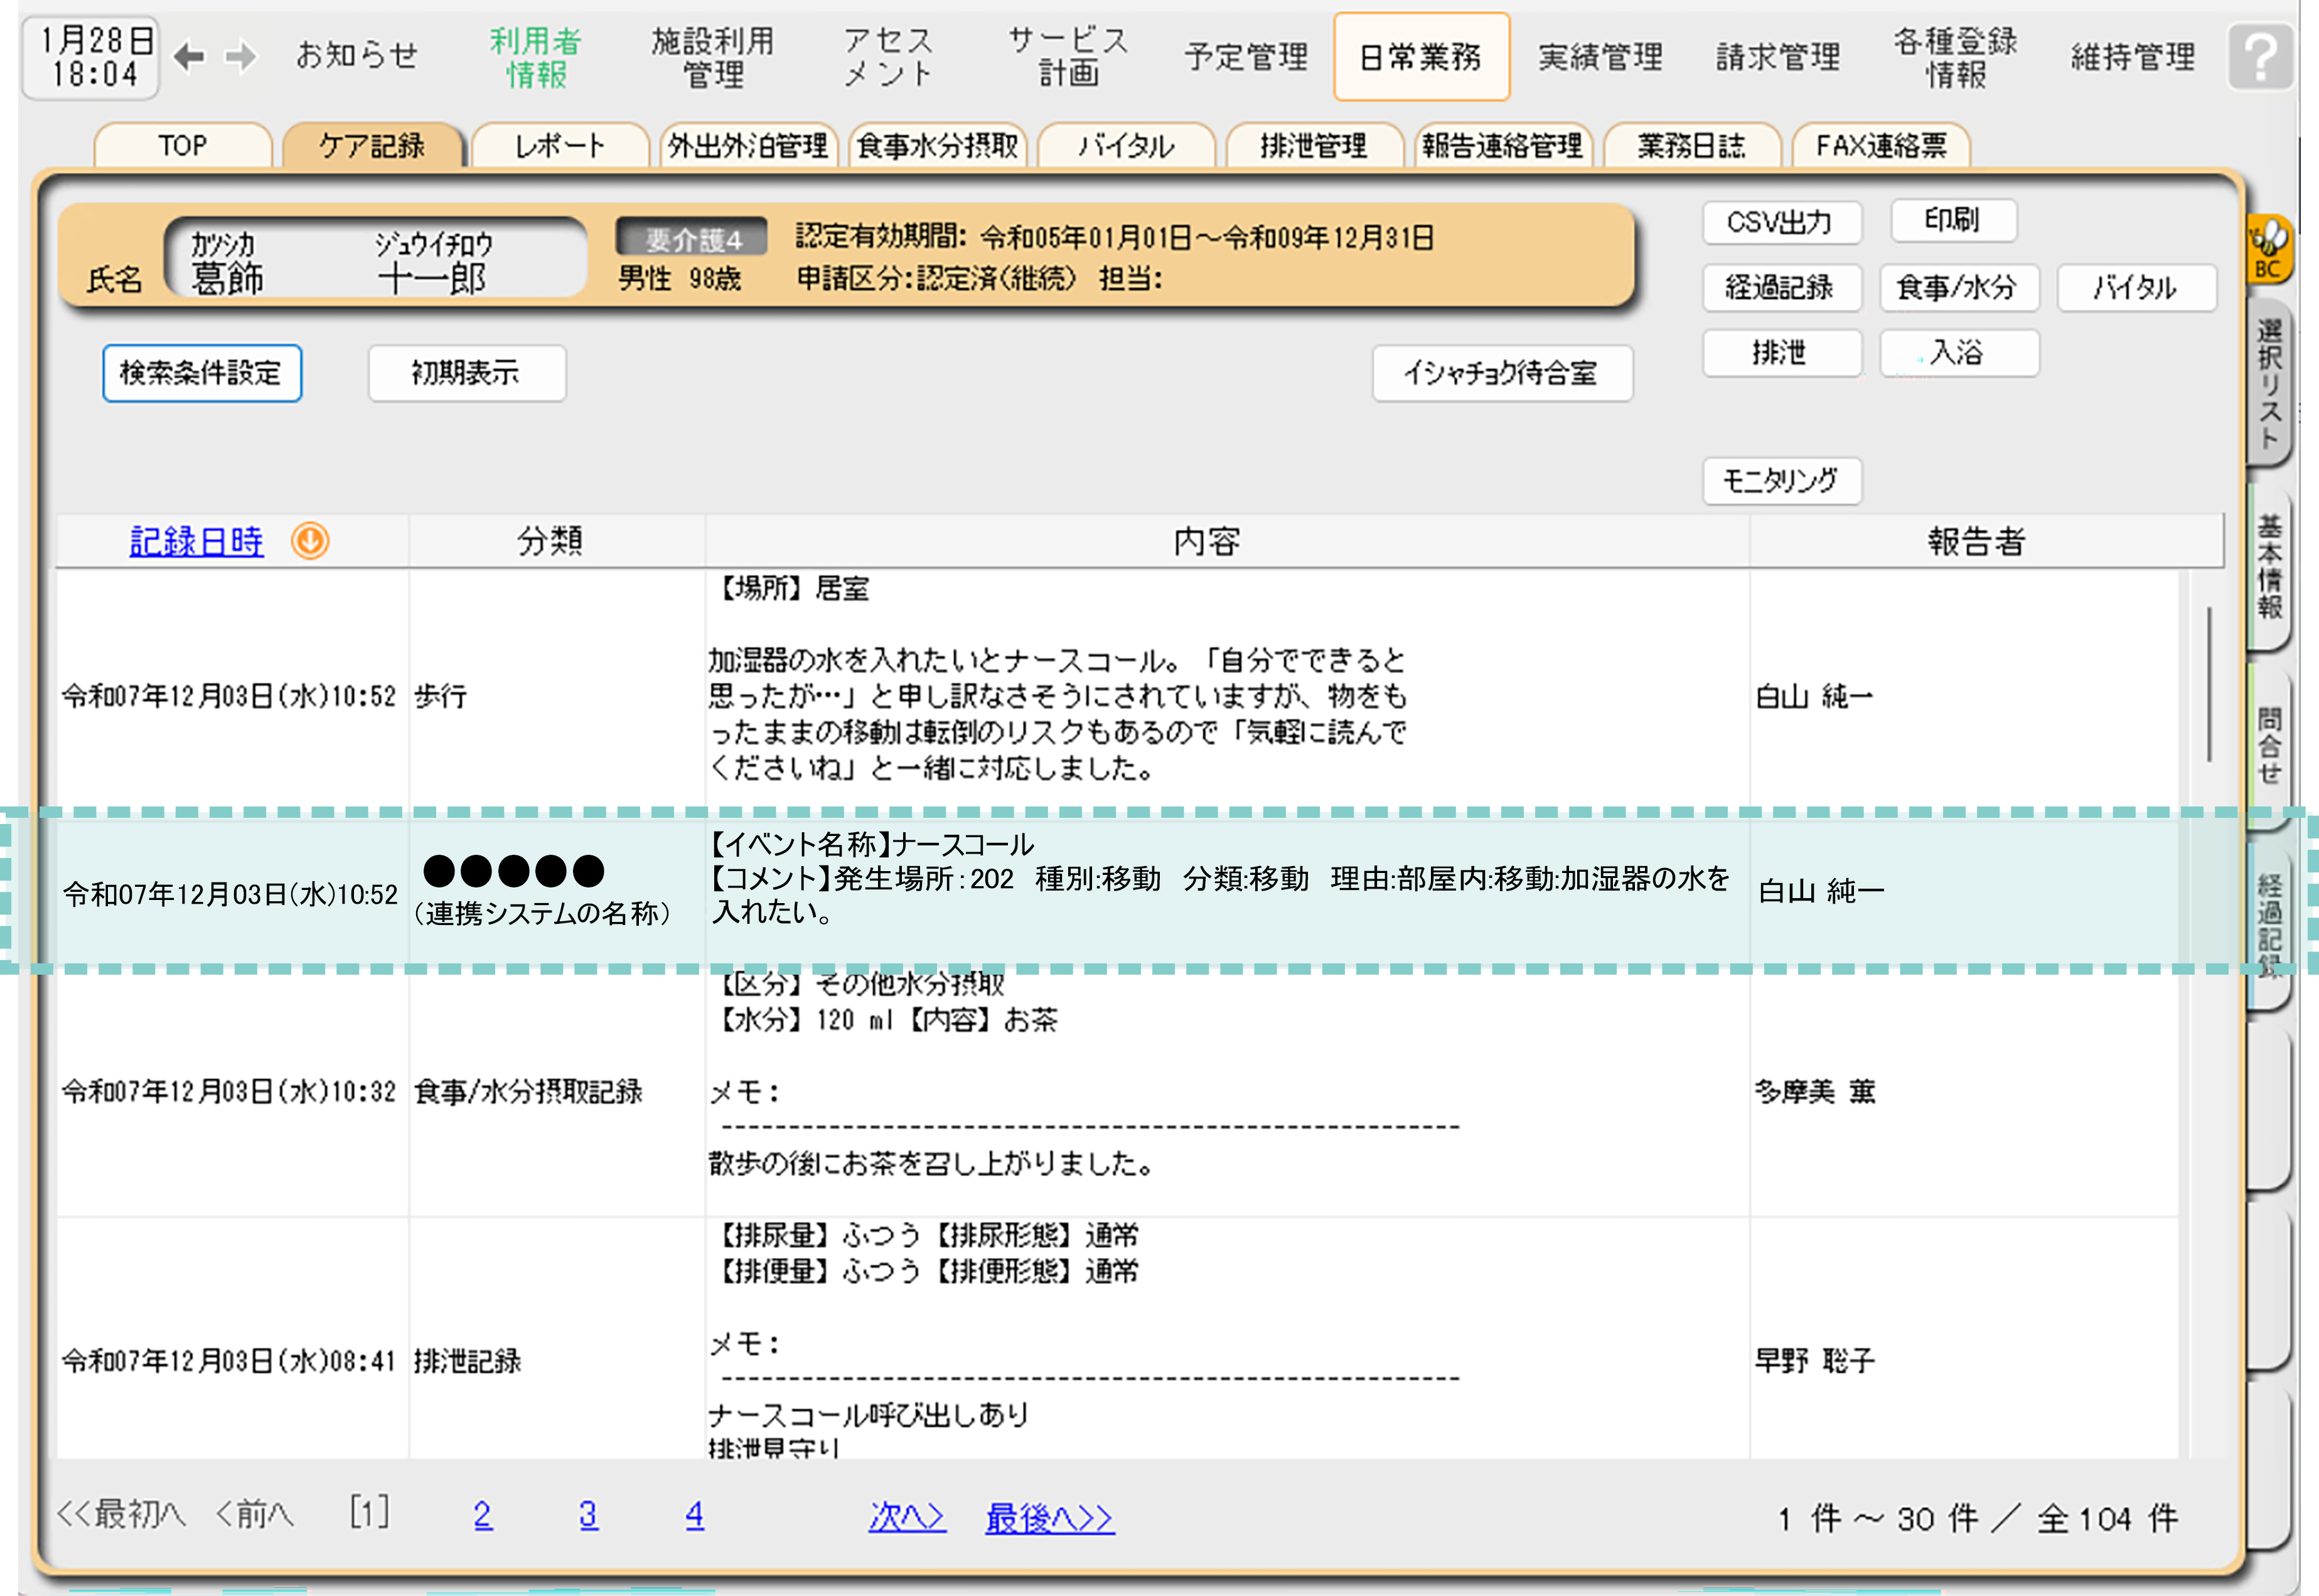Viewport: 2319px width, 1596px height.
Task: Select 利用者情報 in top menu
Action: click(x=536, y=57)
